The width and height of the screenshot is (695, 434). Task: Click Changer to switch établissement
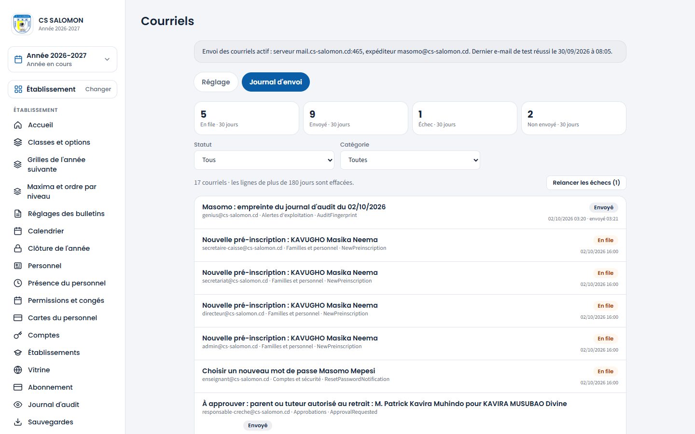[x=98, y=89]
